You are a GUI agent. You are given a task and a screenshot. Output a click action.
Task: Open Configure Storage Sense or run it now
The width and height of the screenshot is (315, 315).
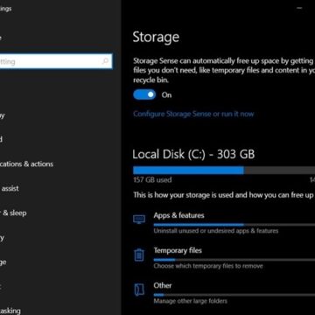coord(193,114)
